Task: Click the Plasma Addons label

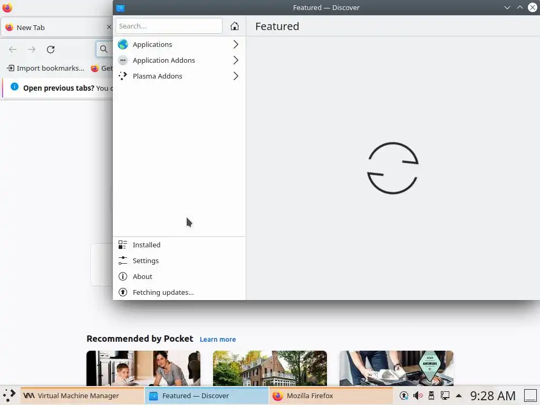Action: [157, 76]
